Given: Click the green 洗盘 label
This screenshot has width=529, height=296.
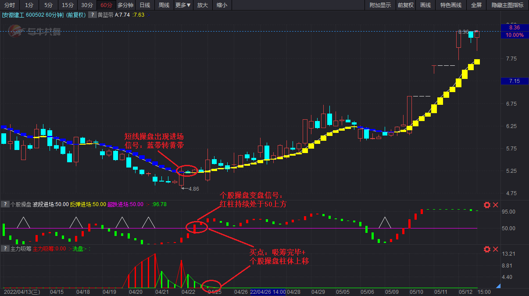Looking at the screenshot, I should [78, 249].
